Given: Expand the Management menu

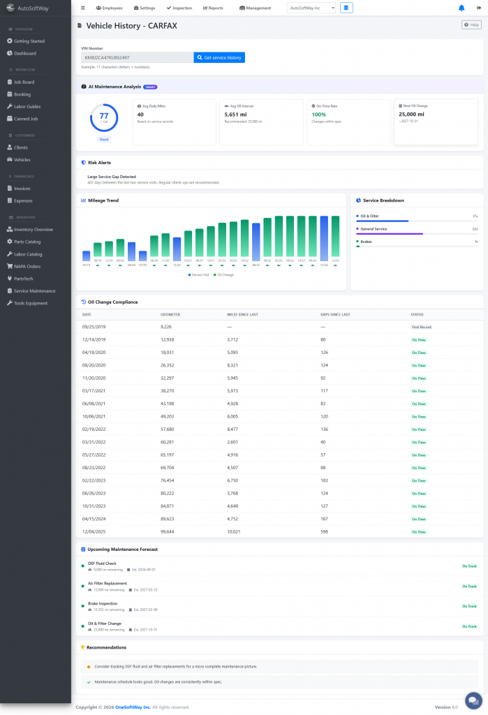Looking at the screenshot, I should pos(255,8).
